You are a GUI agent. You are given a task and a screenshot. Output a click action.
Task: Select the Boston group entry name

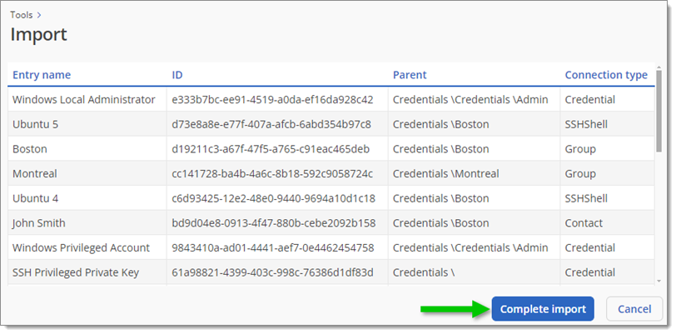(x=30, y=149)
